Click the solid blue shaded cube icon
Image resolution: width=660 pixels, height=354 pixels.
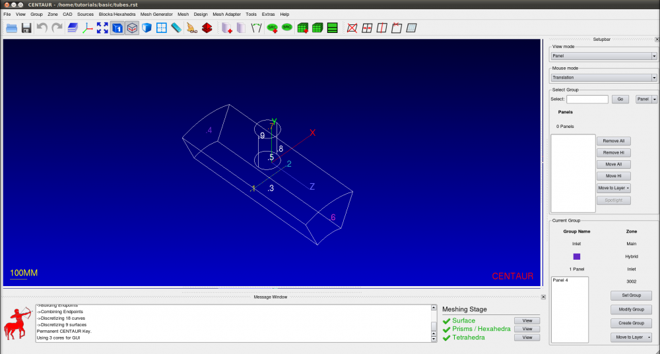click(147, 28)
